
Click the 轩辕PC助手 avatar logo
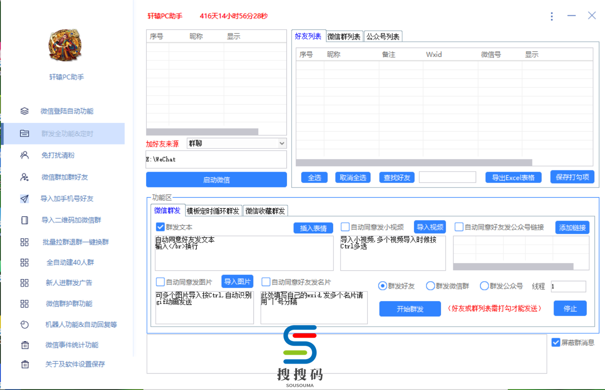coord(65,45)
